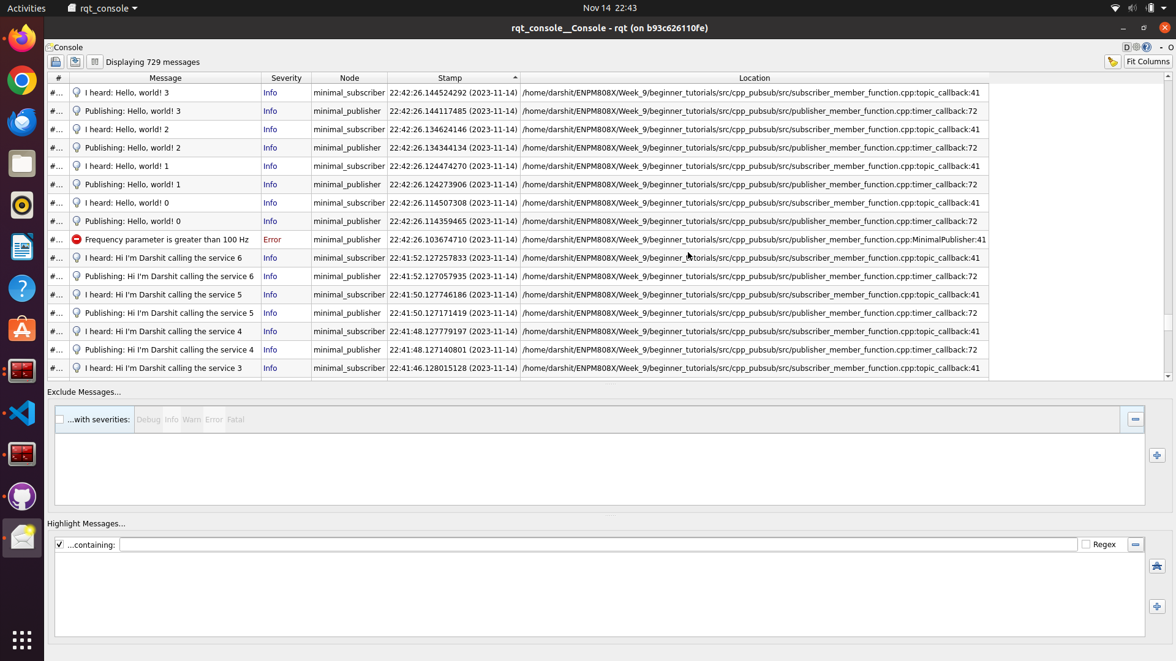Click the Fit Columns button
This screenshot has width=1176, height=661.
[1148, 62]
